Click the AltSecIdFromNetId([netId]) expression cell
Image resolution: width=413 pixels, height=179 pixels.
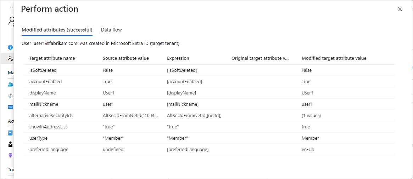(194, 116)
